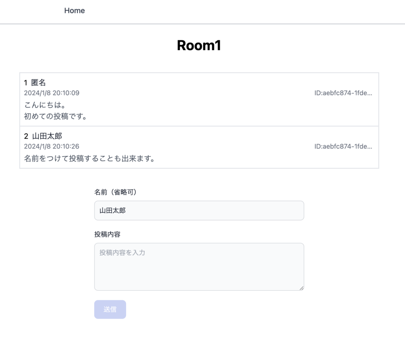This screenshot has width=405, height=339.
Task: Click the poster name 山田太郎 in second post
Action: pyautogui.click(x=47, y=136)
